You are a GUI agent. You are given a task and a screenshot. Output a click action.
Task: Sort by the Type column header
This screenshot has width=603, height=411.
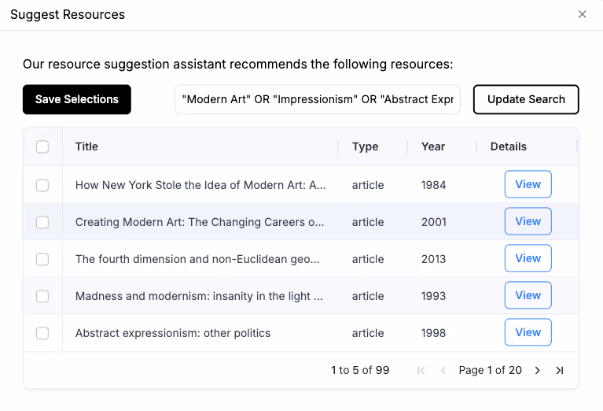(365, 146)
